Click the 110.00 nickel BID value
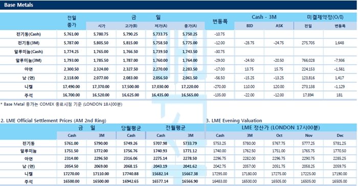 (249, 87)
